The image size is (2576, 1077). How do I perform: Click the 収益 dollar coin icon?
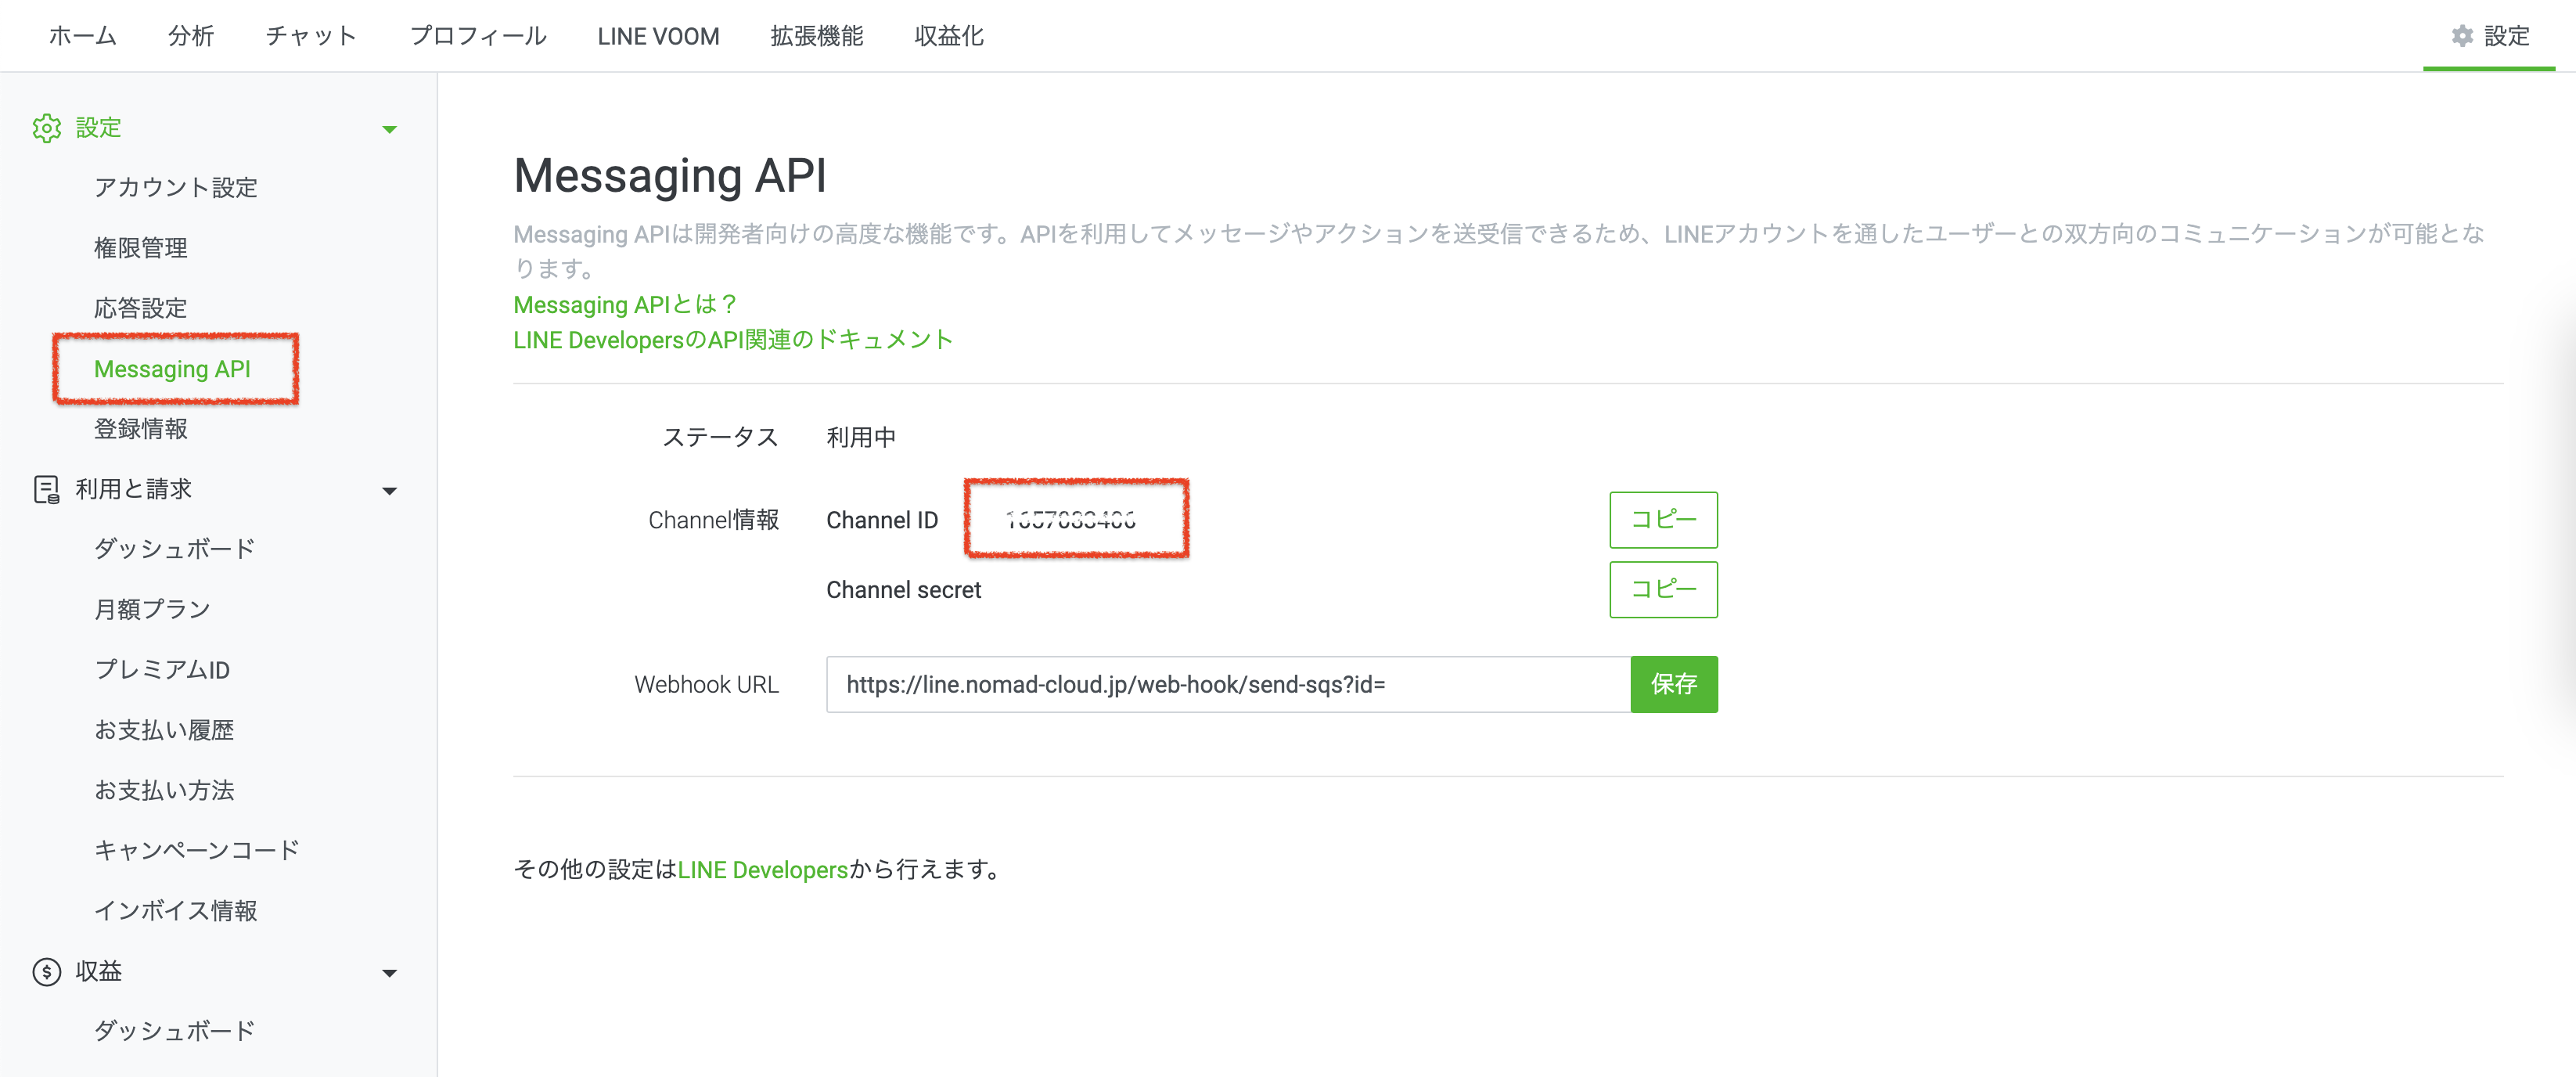tap(47, 971)
